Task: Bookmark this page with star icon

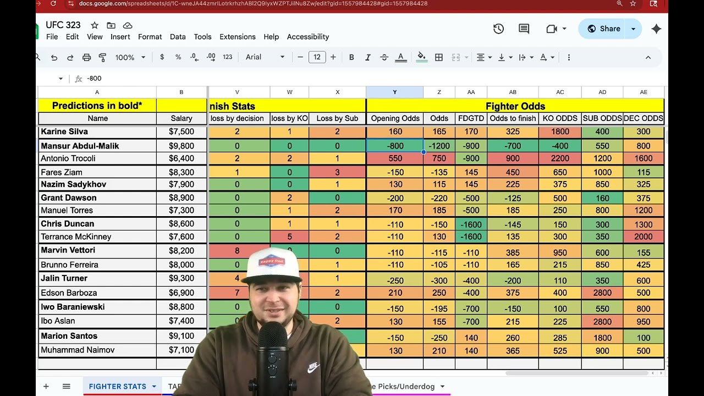Action: click(633, 3)
